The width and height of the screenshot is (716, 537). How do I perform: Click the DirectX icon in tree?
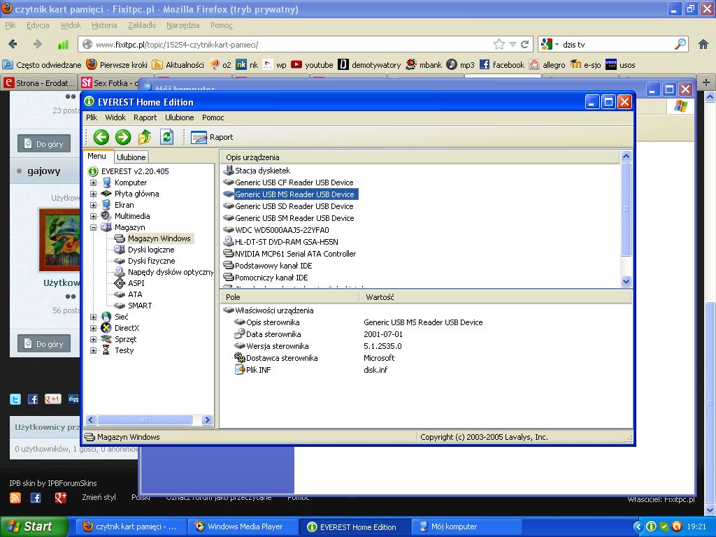coord(106,328)
